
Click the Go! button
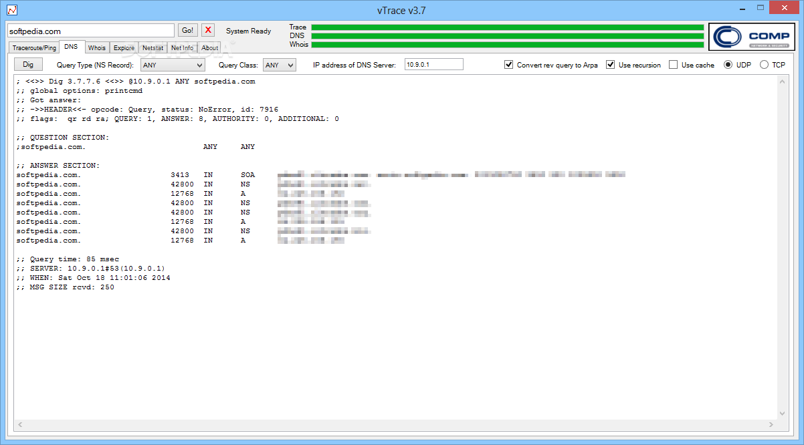click(x=188, y=30)
